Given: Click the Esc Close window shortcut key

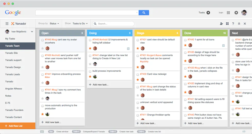Looking at the screenshot, I should pyautogui.click(x=51, y=132).
